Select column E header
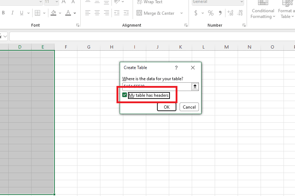The width and height of the screenshot is (295, 196). click(x=43, y=47)
